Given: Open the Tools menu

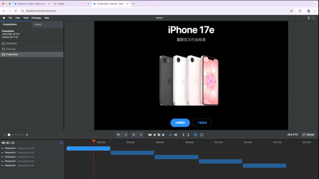Looking at the screenshot, I should (x=26, y=18).
